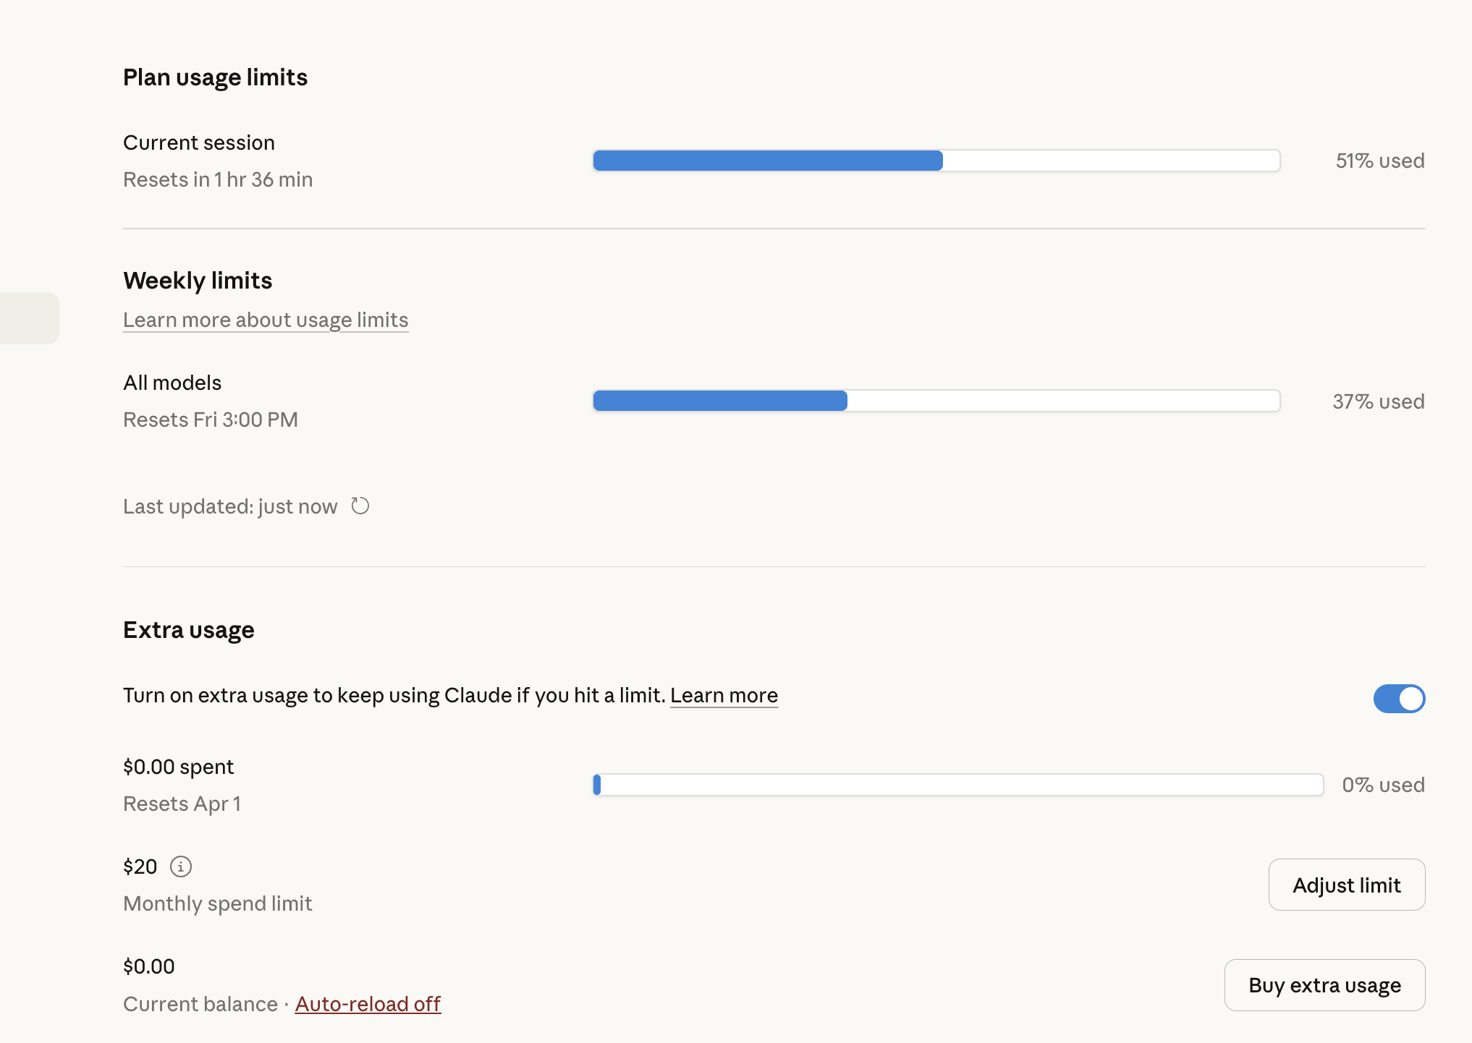
Task: Click the 37% used label
Action: pyautogui.click(x=1378, y=401)
